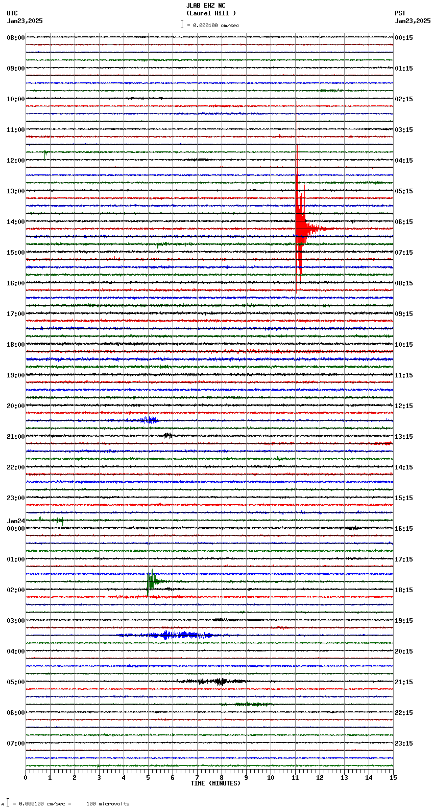Screen dimensions: 434x810
Task: Click the 21:00 UTC time label
Action: click(x=16, y=437)
